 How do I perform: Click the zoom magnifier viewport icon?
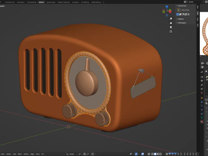coord(171,19)
